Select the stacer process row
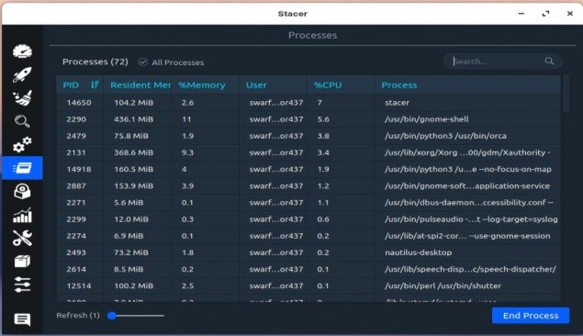The height and width of the screenshot is (336, 583). [308, 103]
